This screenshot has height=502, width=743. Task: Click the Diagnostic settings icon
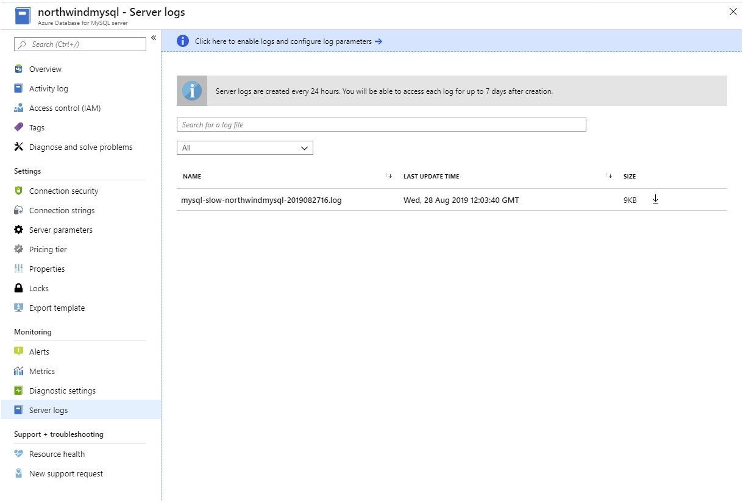tap(18, 391)
